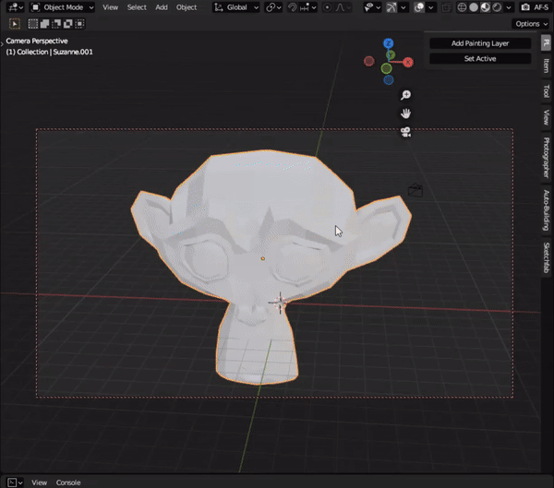Choose set new selection mode

(x=33, y=24)
